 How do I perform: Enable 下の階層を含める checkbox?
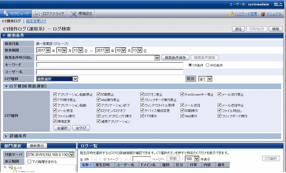[x=30, y=162]
